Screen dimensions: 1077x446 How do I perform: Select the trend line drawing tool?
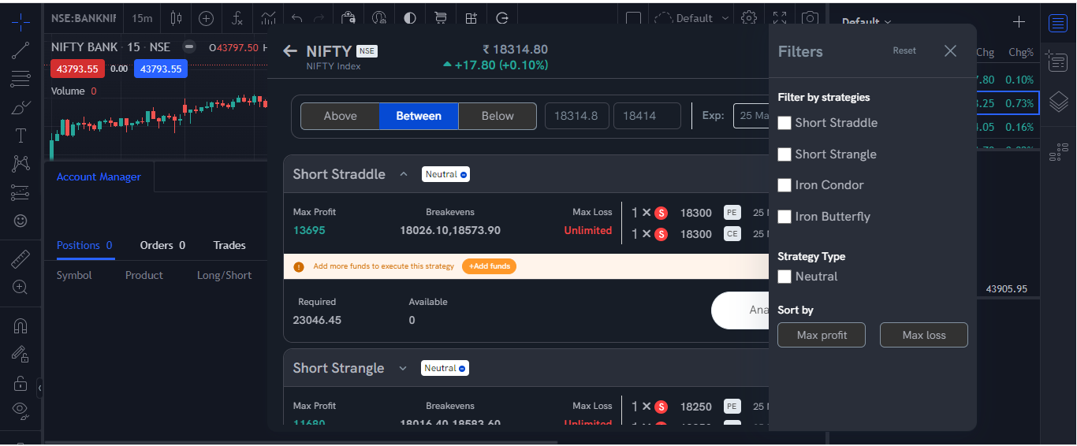(20, 50)
